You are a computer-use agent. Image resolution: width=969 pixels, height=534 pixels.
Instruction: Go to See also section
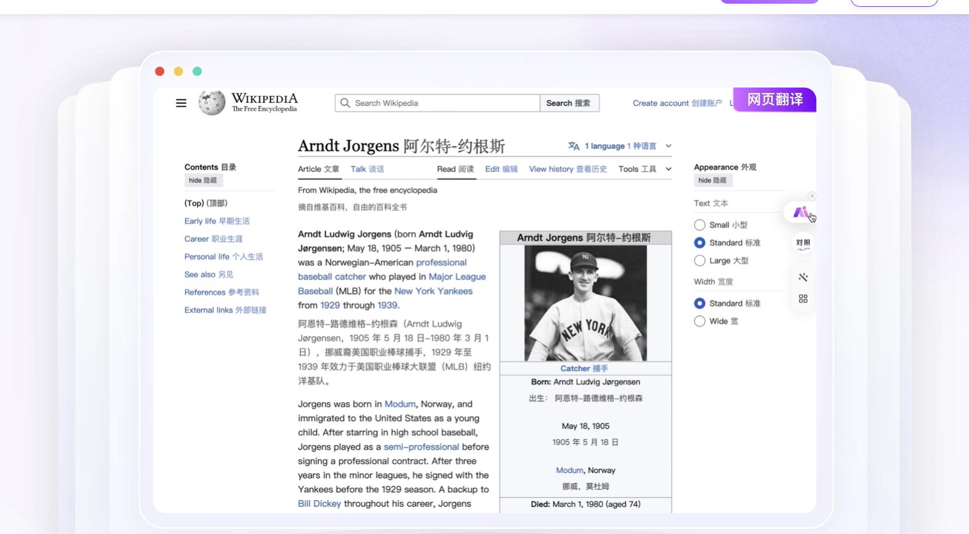[208, 274]
